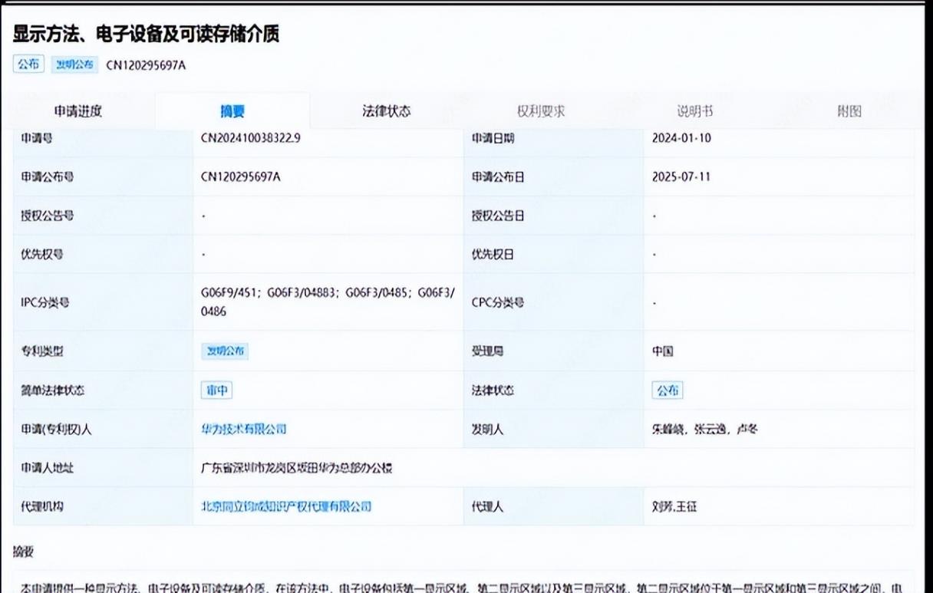The height and width of the screenshot is (593, 933).
Task: Open the 说明书 tab
Action: (x=694, y=111)
